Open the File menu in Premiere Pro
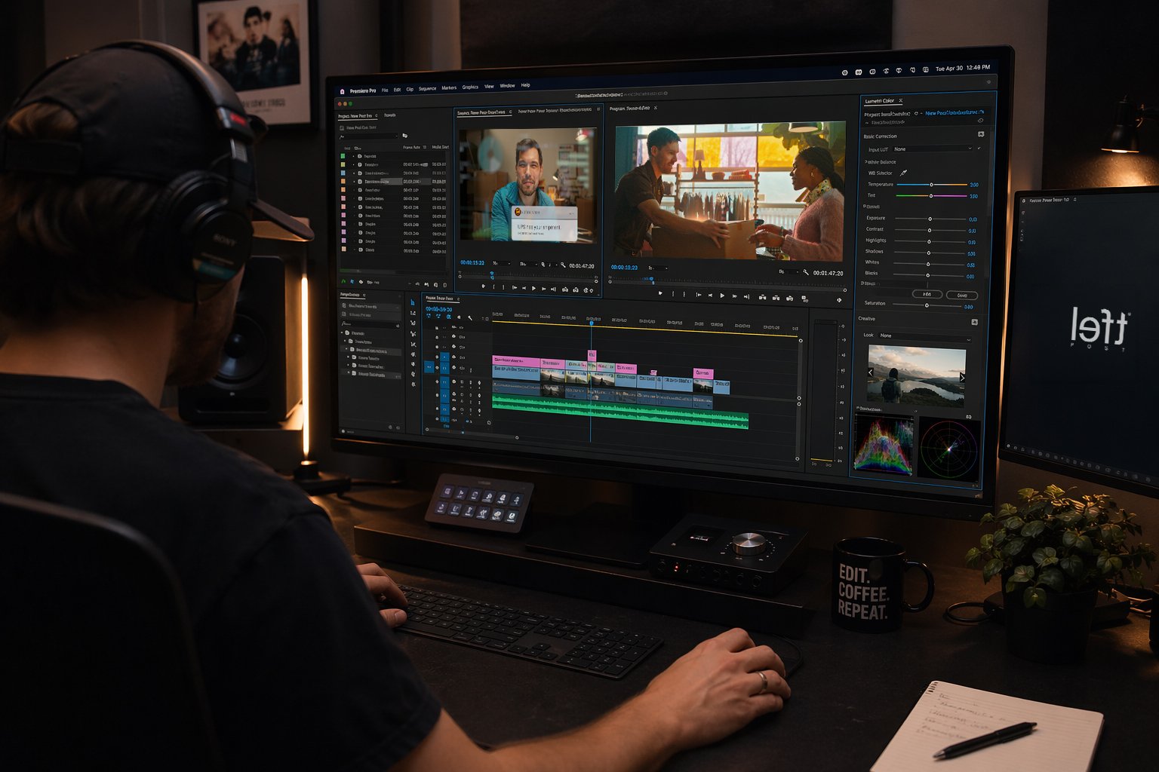The height and width of the screenshot is (772, 1159). tap(385, 90)
